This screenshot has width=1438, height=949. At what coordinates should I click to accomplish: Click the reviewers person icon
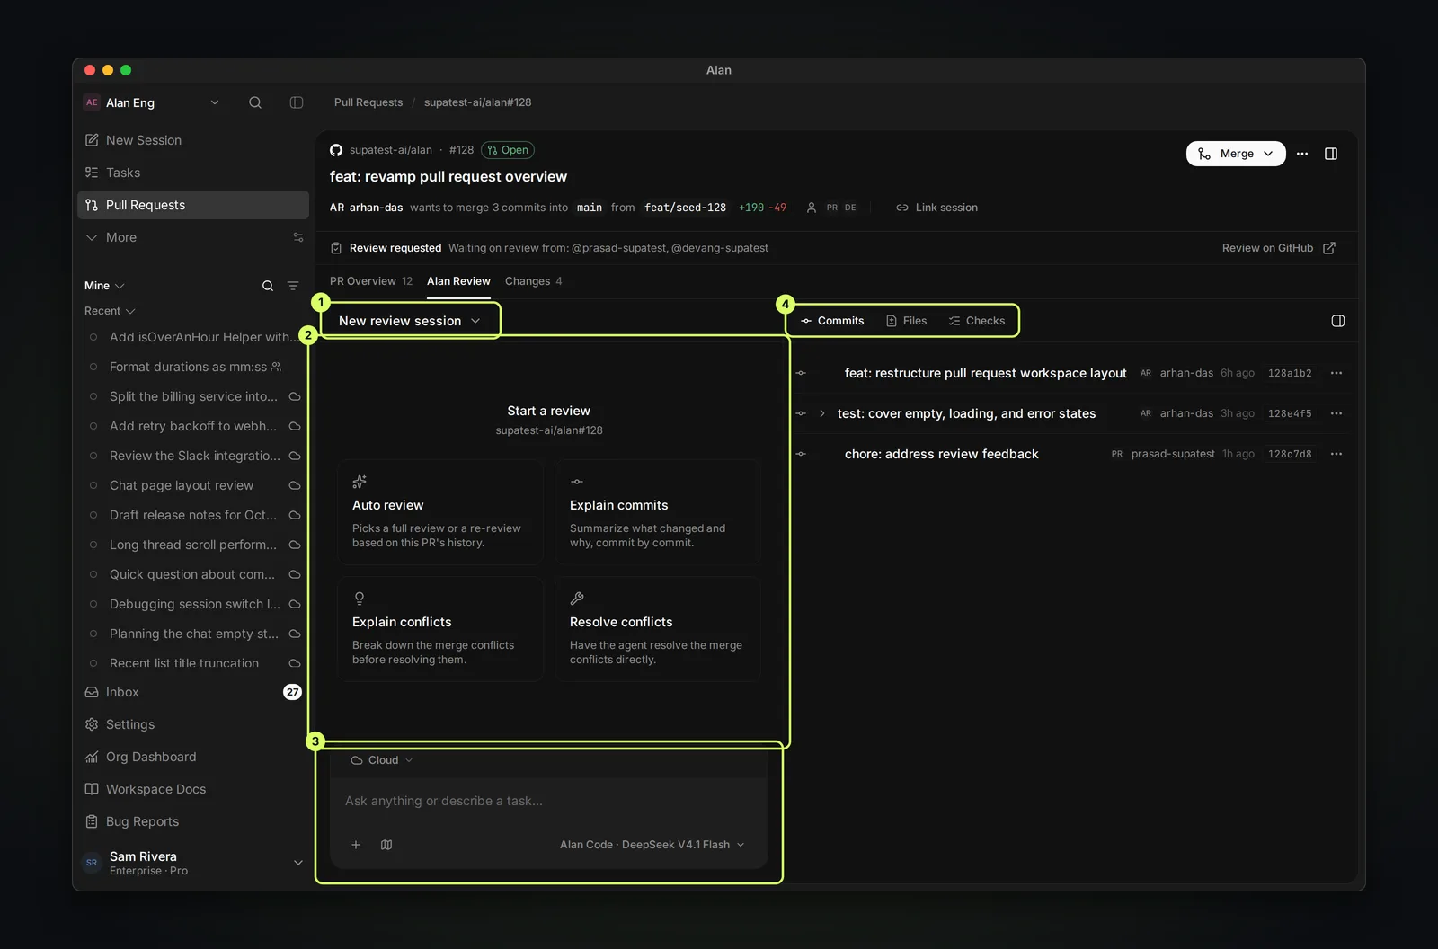click(812, 208)
